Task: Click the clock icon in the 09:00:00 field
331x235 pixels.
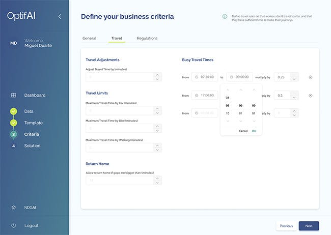Action: click(232, 77)
